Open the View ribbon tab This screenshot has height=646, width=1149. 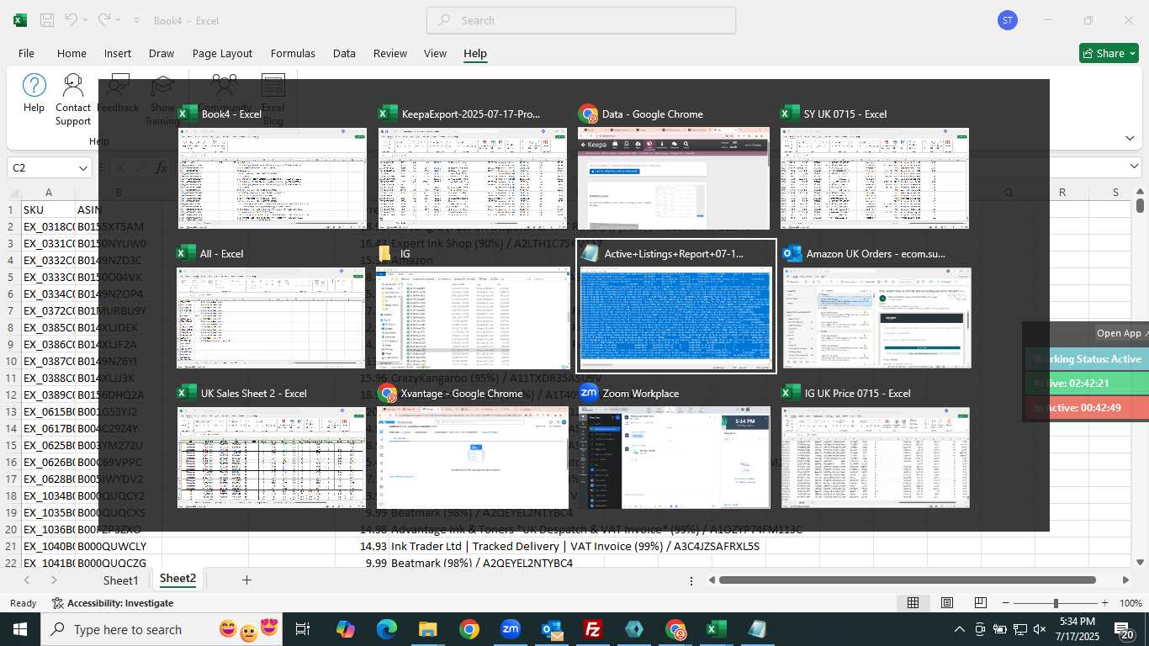(x=435, y=53)
